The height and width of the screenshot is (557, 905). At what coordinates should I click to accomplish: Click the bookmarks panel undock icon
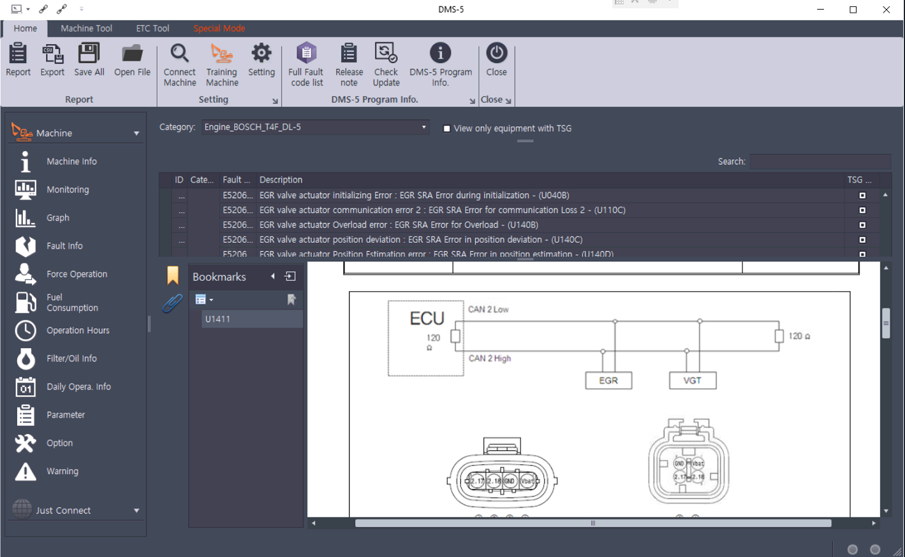(290, 276)
